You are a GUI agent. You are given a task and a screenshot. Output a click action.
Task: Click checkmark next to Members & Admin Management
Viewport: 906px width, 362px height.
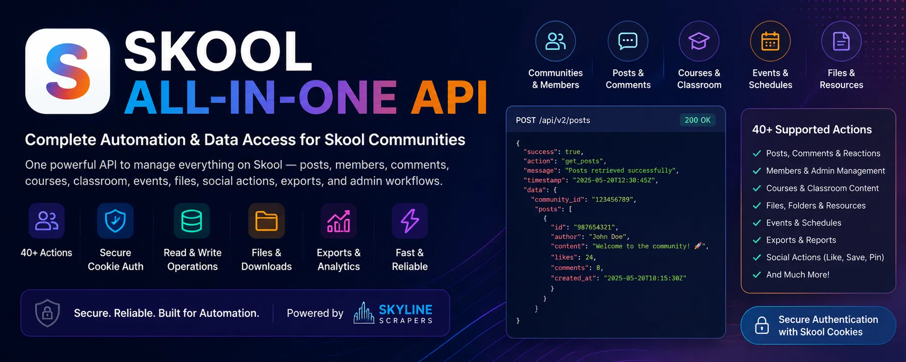757,171
